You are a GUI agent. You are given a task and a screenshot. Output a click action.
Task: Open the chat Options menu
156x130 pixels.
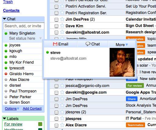point(12,108)
